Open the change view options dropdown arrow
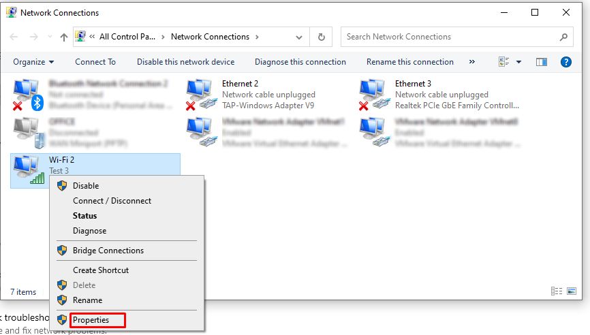This screenshot has width=590, height=335. point(518,62)
